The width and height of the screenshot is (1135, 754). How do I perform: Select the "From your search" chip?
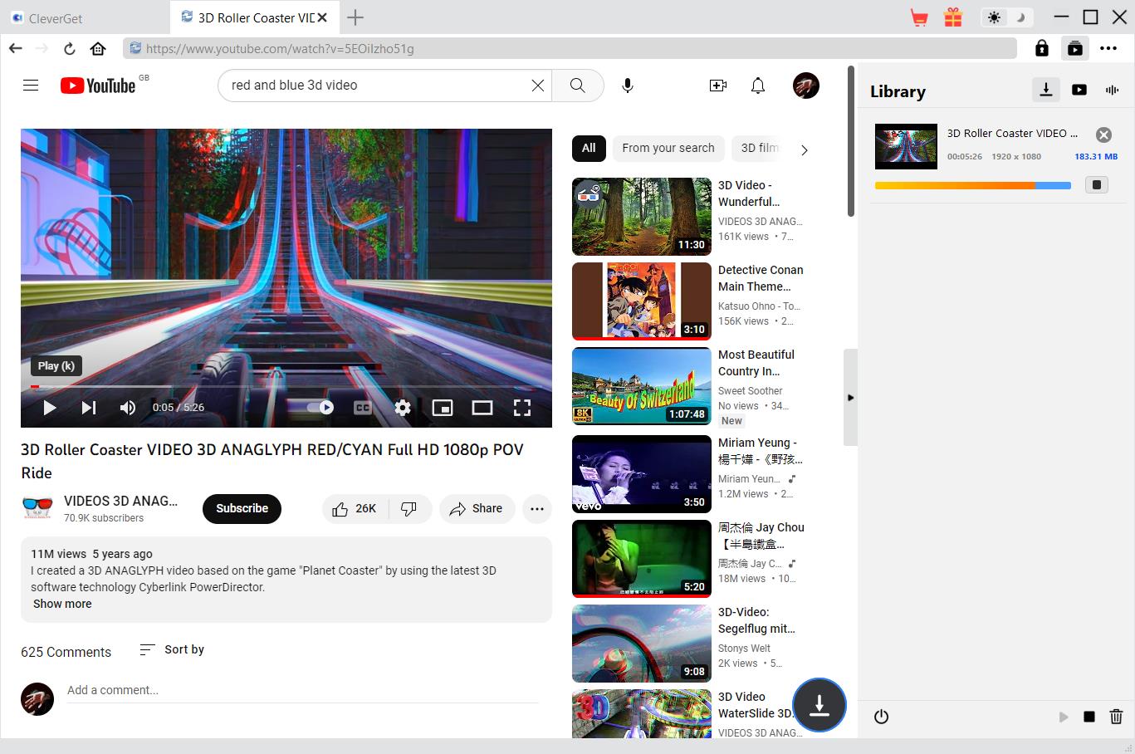tap(668, 148)
